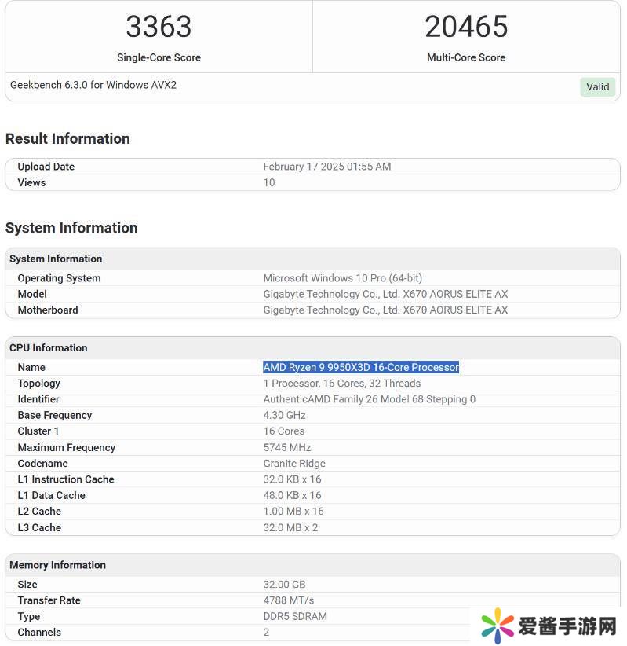The width and height of the screenshot is (627, 646).
Task: Click the CPU Information table header
Action: 49,347
